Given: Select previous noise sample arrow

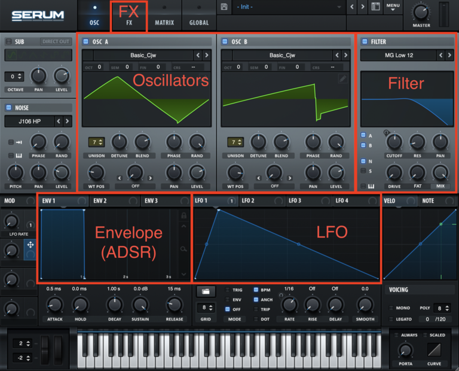Looking at the screenshot, I should [x=59, y=121].
